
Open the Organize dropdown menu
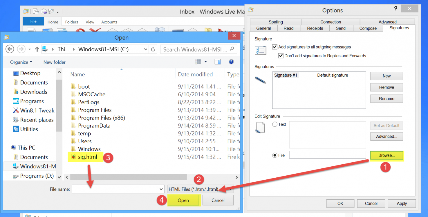[x=21, y=62]
